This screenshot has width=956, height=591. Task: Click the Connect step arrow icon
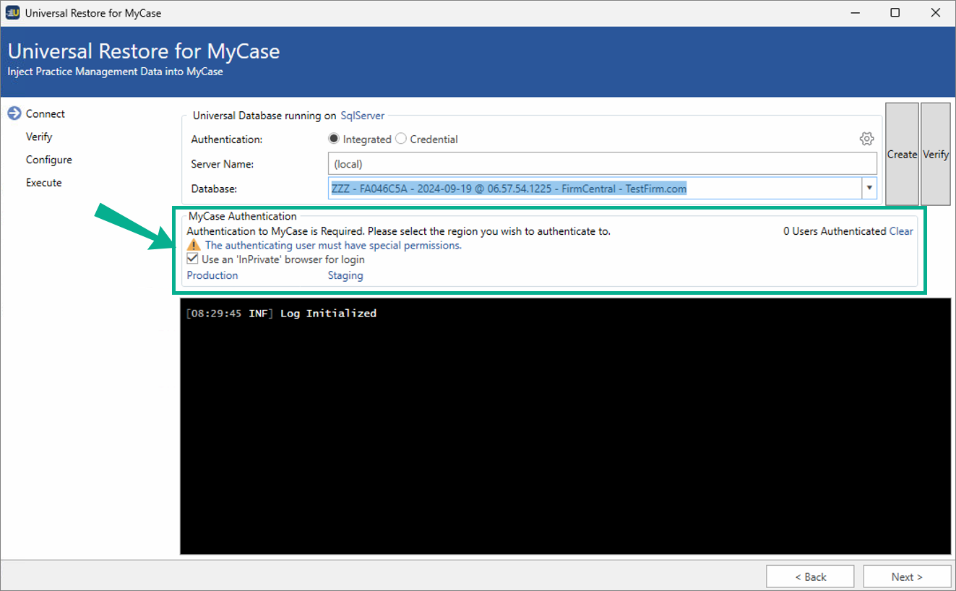(x=14, y=113)
